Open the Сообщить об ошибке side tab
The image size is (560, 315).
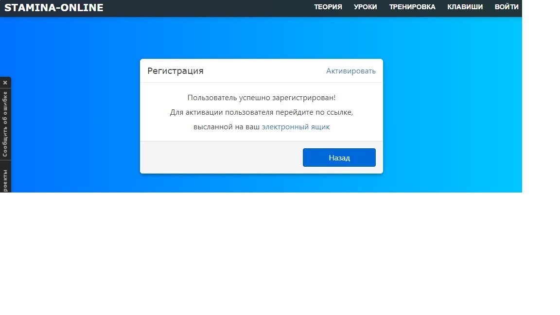tap(5, 124)
